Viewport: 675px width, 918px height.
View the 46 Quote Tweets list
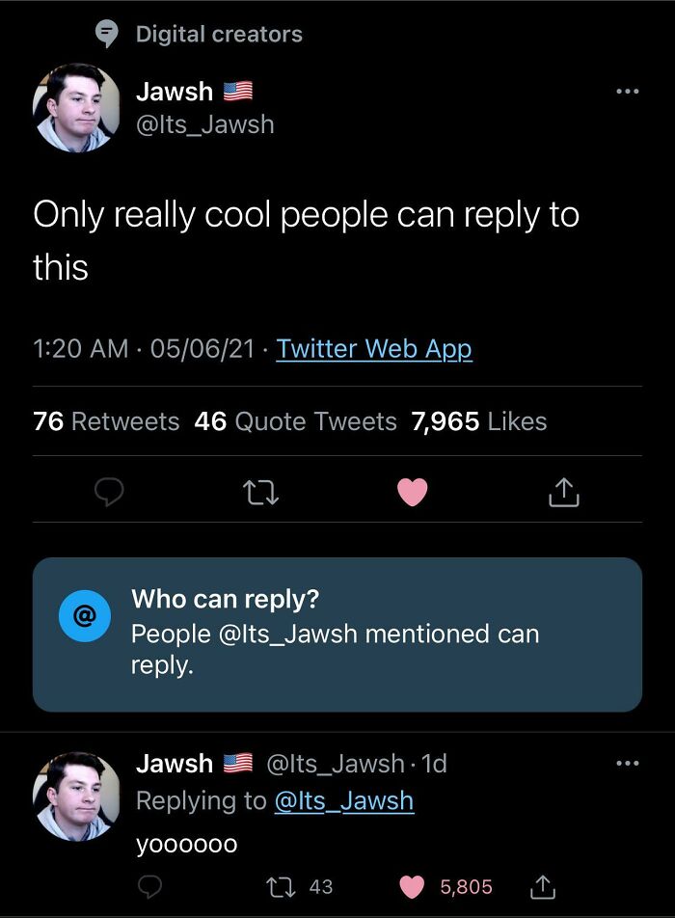click(289, 420)
